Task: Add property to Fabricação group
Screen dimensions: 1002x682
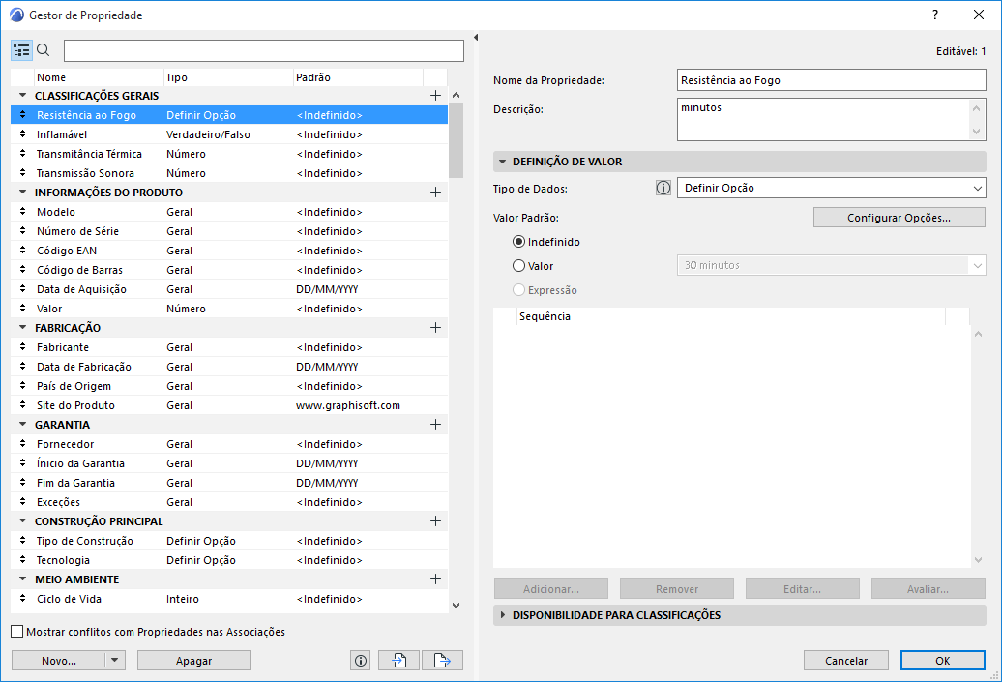Action: pyautogui.click(x=436, y=328)
